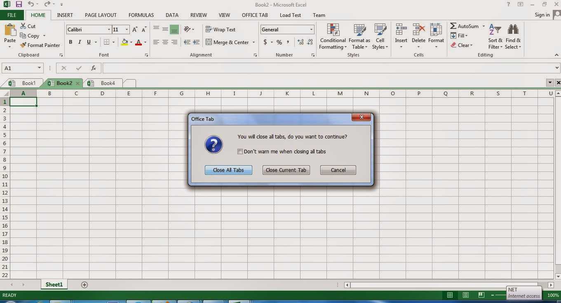This screenshot has width=561, height=303.
Task: Click the Copy icon
Action: tap(23, 36)
